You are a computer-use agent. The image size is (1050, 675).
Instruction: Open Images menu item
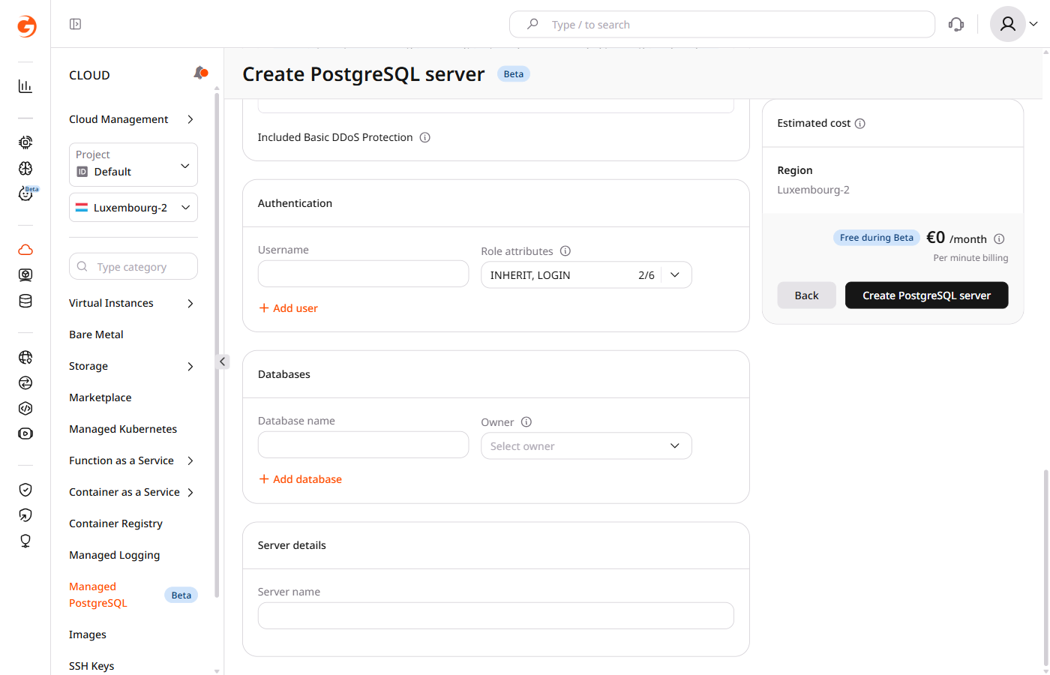tap(88, 634)
